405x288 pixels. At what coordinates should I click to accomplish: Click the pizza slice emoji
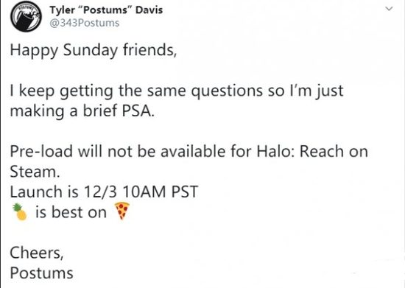coord(122,211)
